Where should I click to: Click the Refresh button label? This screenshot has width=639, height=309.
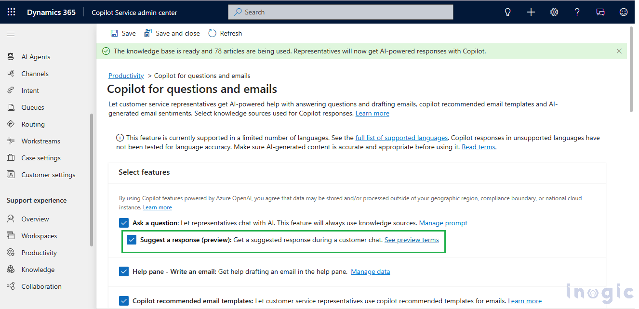point(231,33)
